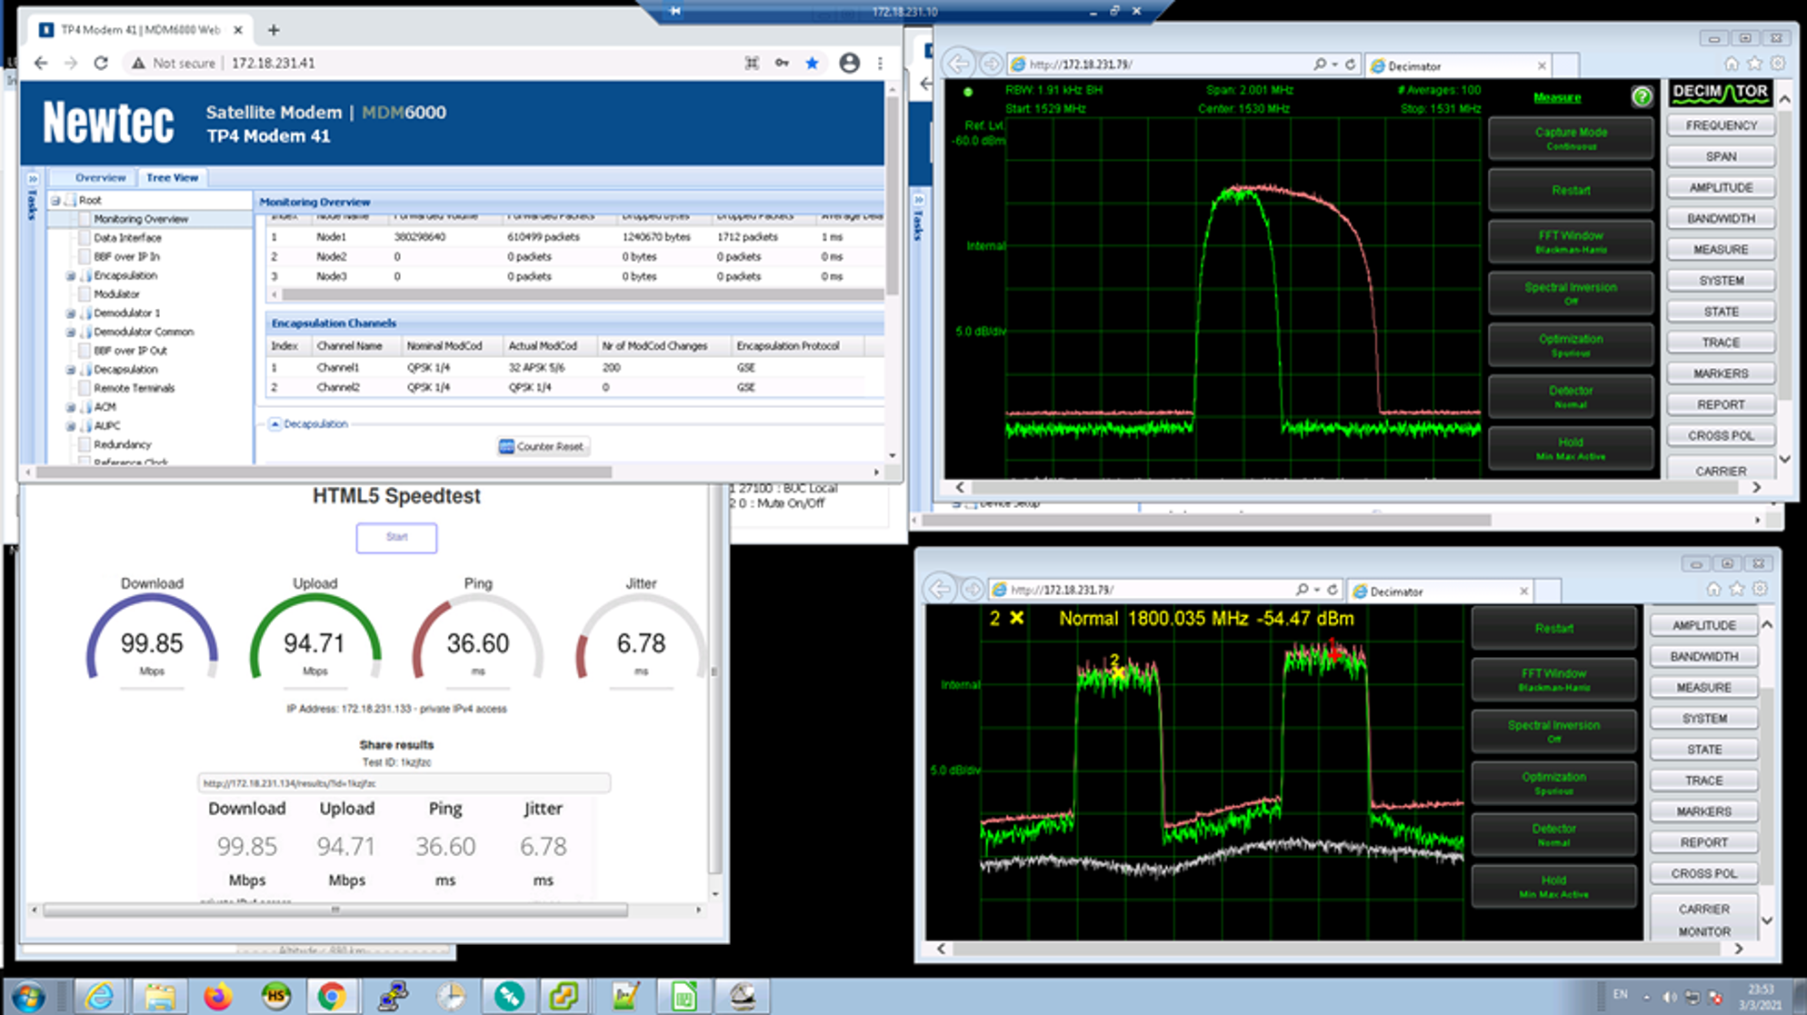
Task: Open IE settings gear in lower Decimator window
Action: click(x=1760, y=588)
